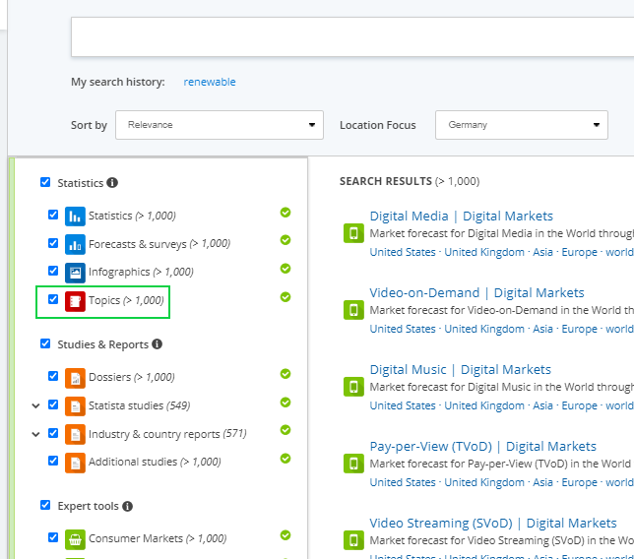
Task: Uncheck the Expert tools group checkbox
Action: (x=45, y=505)
